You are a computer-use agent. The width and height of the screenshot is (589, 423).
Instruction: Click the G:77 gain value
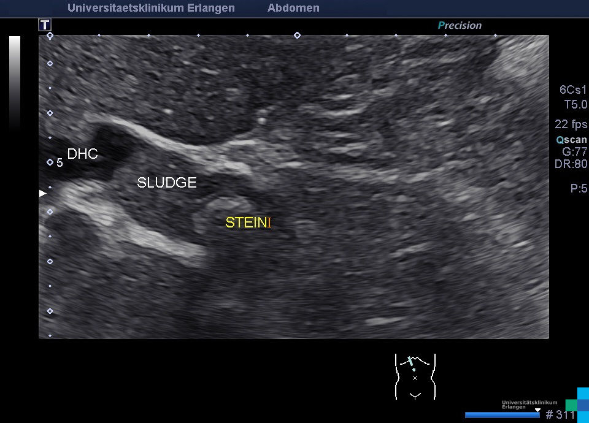(x=574, y=152)
